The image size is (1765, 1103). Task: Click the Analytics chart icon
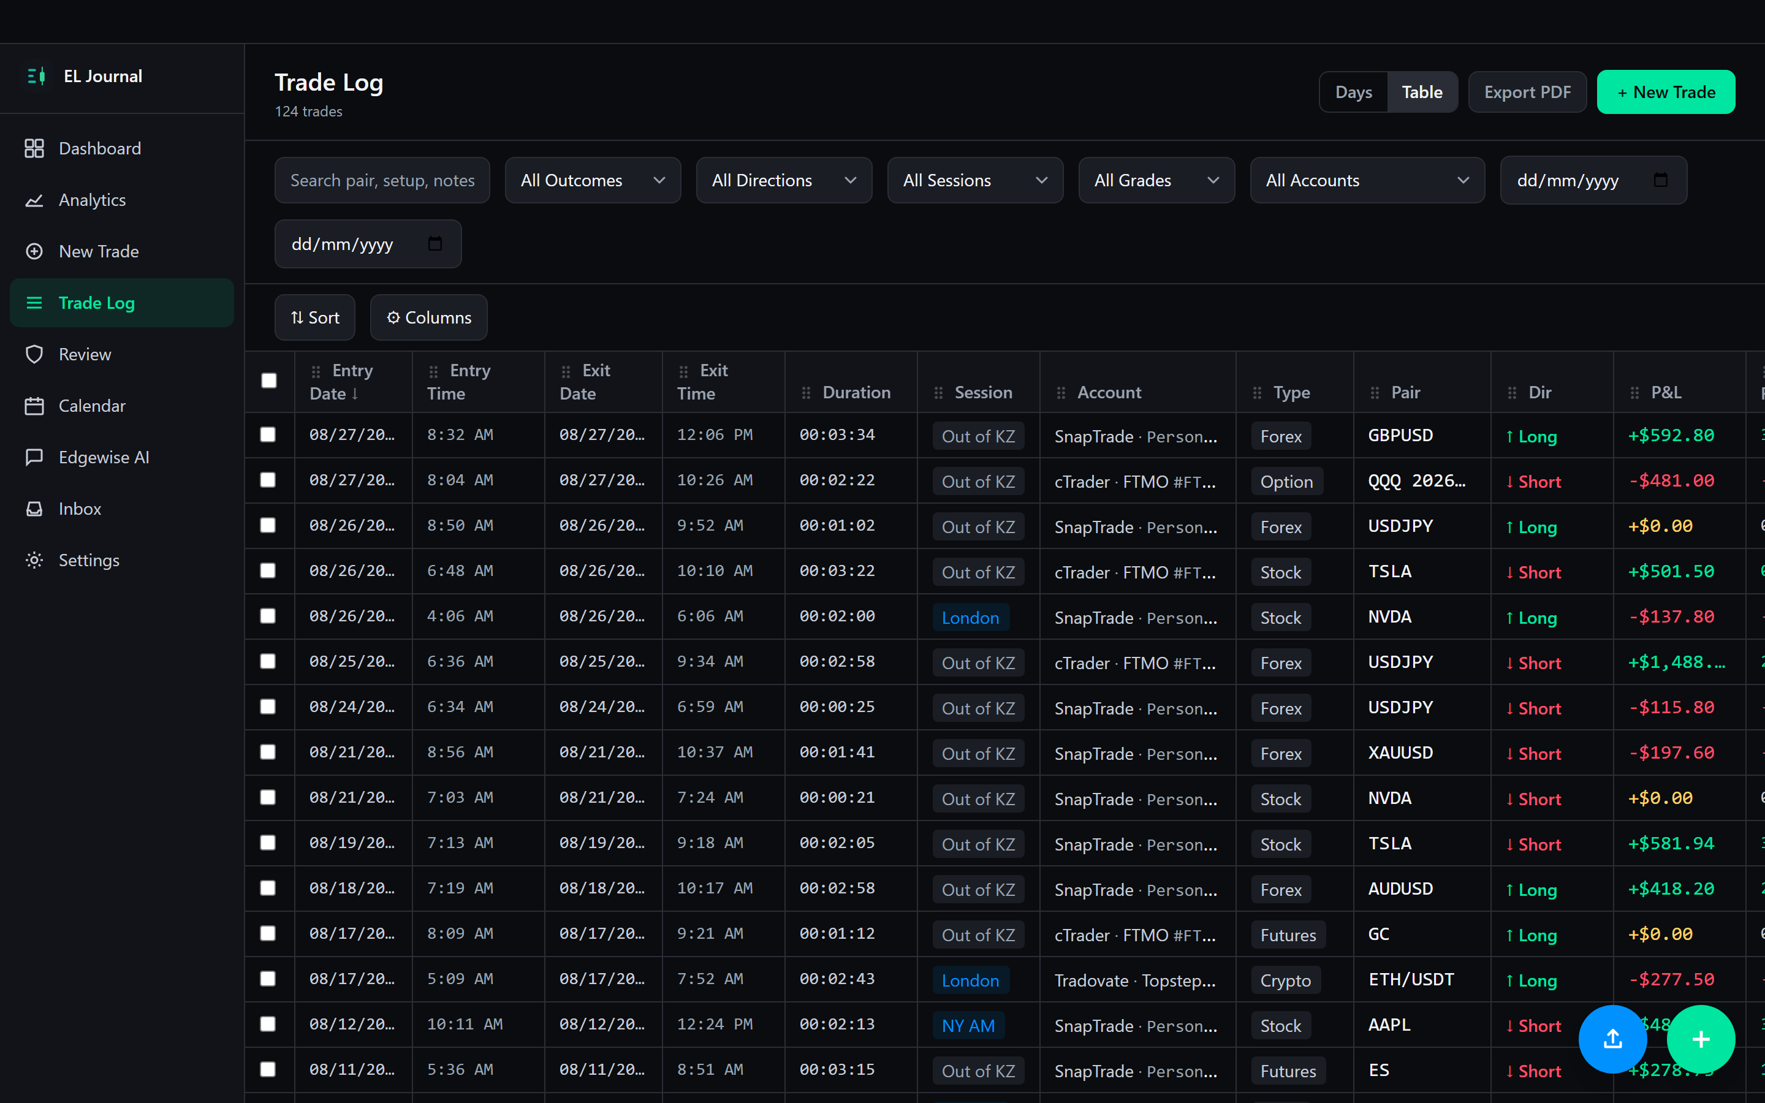pos(34,200)
